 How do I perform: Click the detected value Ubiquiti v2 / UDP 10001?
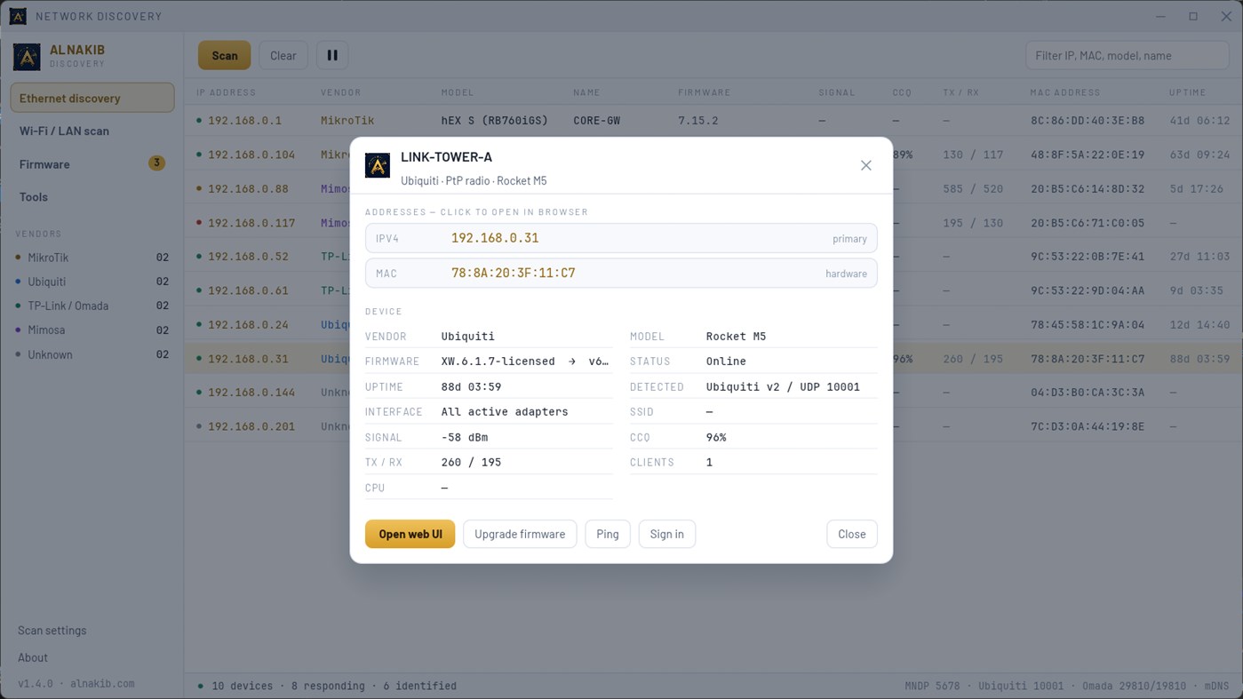(783, 386)
